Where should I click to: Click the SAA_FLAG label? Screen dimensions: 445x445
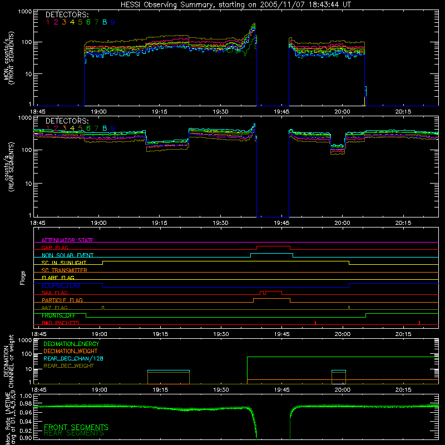pos(55,293)
